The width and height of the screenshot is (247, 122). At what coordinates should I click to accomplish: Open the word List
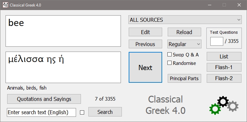pos(224,56)
